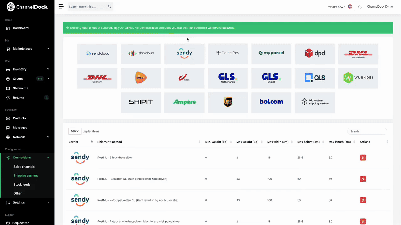
Task: Click the magnifier icon in search bar
Action: click(x=109, y=6)
